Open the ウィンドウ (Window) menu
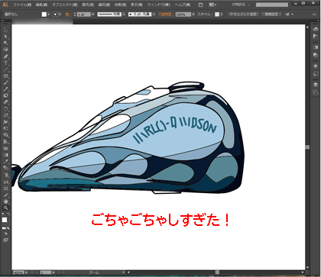Viewport: 321px width, 277px height. (159, 5)
